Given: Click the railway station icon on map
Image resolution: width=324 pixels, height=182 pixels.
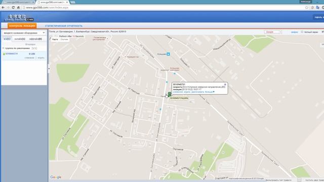Looking at the screenshot, I should pos(168,54).
